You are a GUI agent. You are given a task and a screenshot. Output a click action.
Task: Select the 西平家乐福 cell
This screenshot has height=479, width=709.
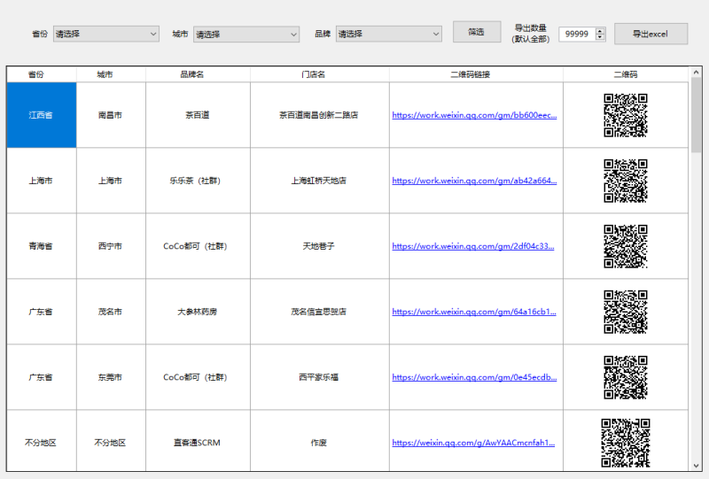[320, 377]
